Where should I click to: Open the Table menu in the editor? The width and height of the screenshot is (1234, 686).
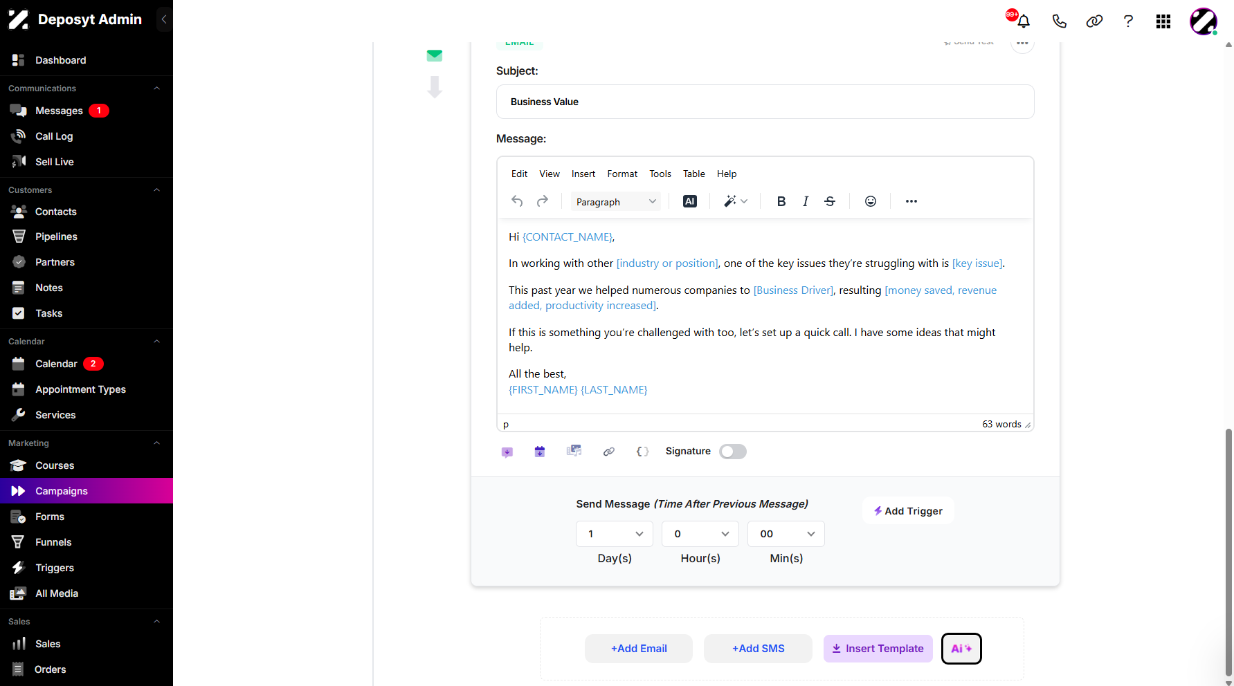[694, 174]
